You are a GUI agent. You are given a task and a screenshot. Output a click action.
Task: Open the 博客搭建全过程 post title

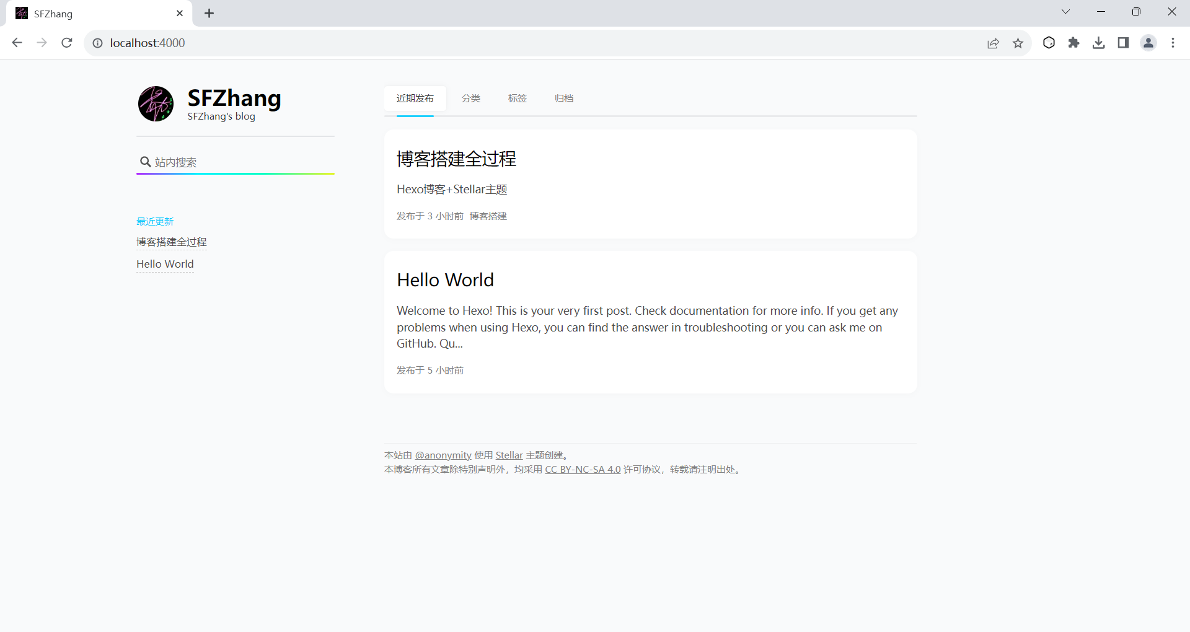click(456, 159)
